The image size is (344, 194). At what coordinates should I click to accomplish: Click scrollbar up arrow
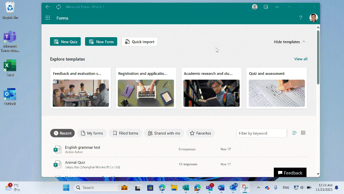pos(318,27)
